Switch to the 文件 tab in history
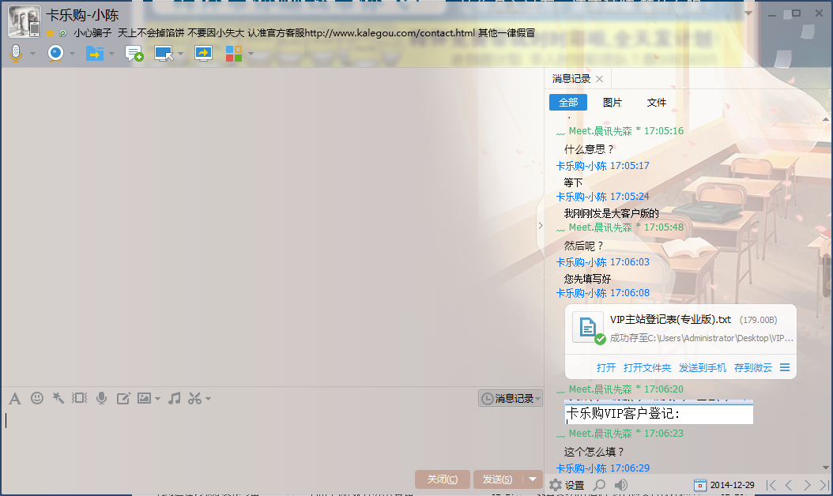This screenshot has width=833, height=496. [657, 103]
